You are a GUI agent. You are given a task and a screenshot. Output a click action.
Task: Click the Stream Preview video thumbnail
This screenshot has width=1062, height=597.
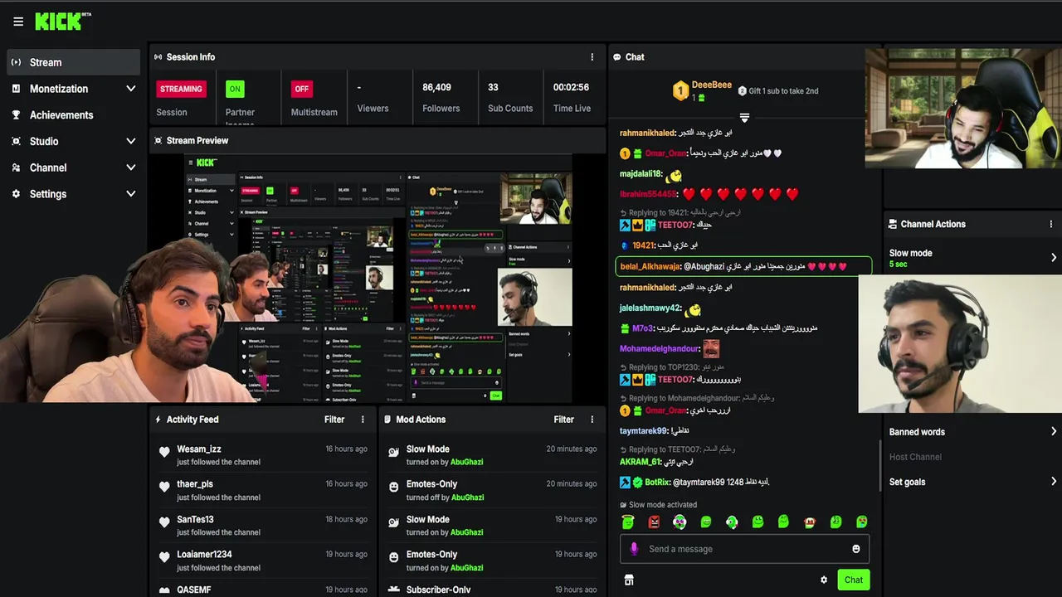click(x=378, y=278)
